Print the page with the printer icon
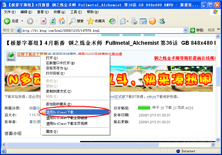Viewport: 222px width, 155px height. tap(134, 21)
